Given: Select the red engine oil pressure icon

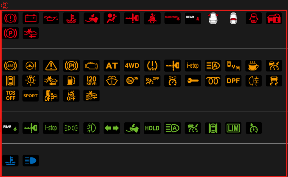Looking at the screenshot, I should [51, 18].
